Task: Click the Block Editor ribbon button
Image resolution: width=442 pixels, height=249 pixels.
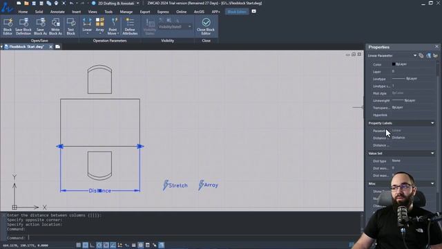Action: point(8,26)
